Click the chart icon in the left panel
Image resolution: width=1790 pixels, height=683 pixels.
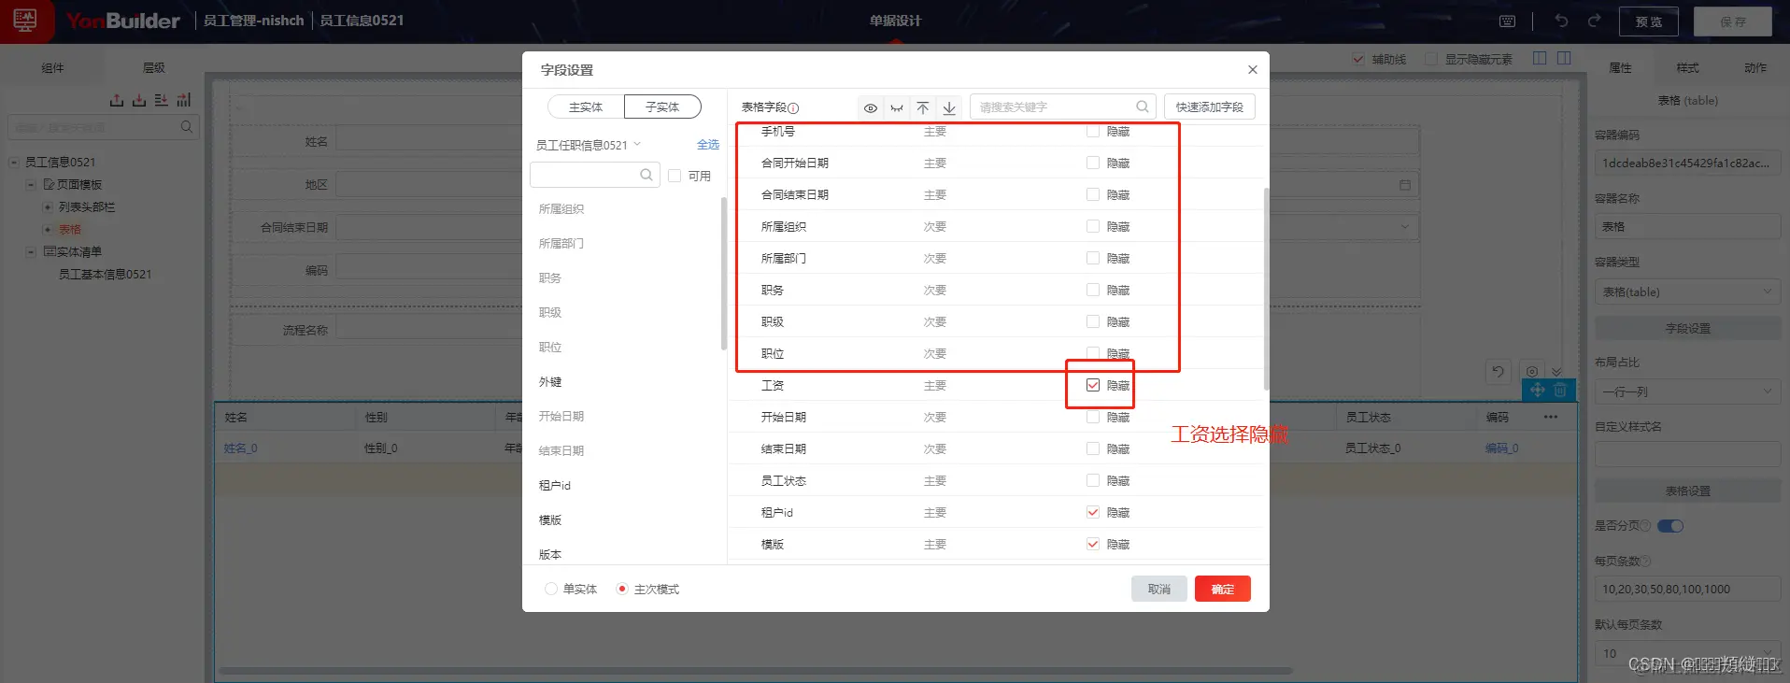point(184,100)
